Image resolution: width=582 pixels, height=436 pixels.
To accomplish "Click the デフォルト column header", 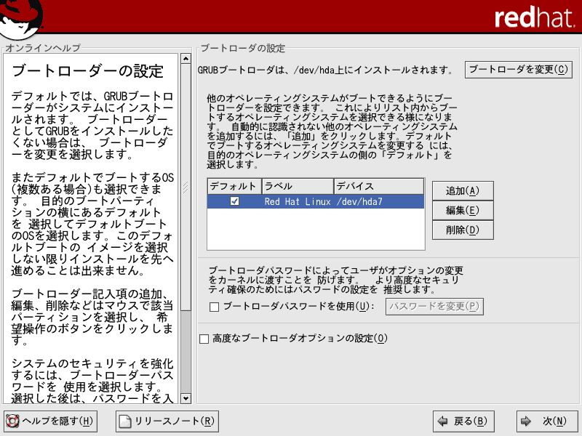I will point(234,187).
